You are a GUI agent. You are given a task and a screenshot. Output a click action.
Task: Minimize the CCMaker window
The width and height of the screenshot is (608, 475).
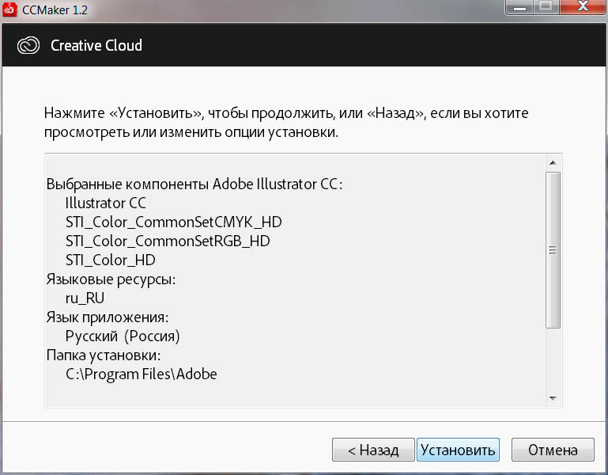(519, 6)
